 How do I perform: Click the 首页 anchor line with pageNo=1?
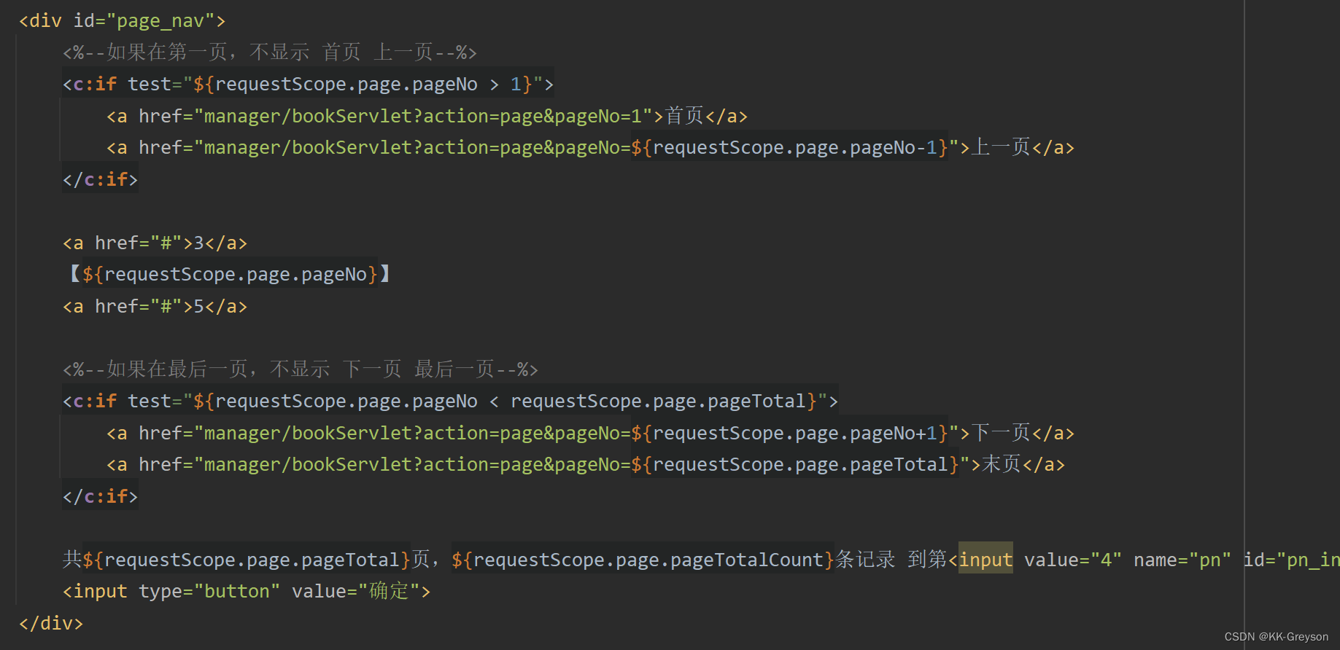point(427,116)
